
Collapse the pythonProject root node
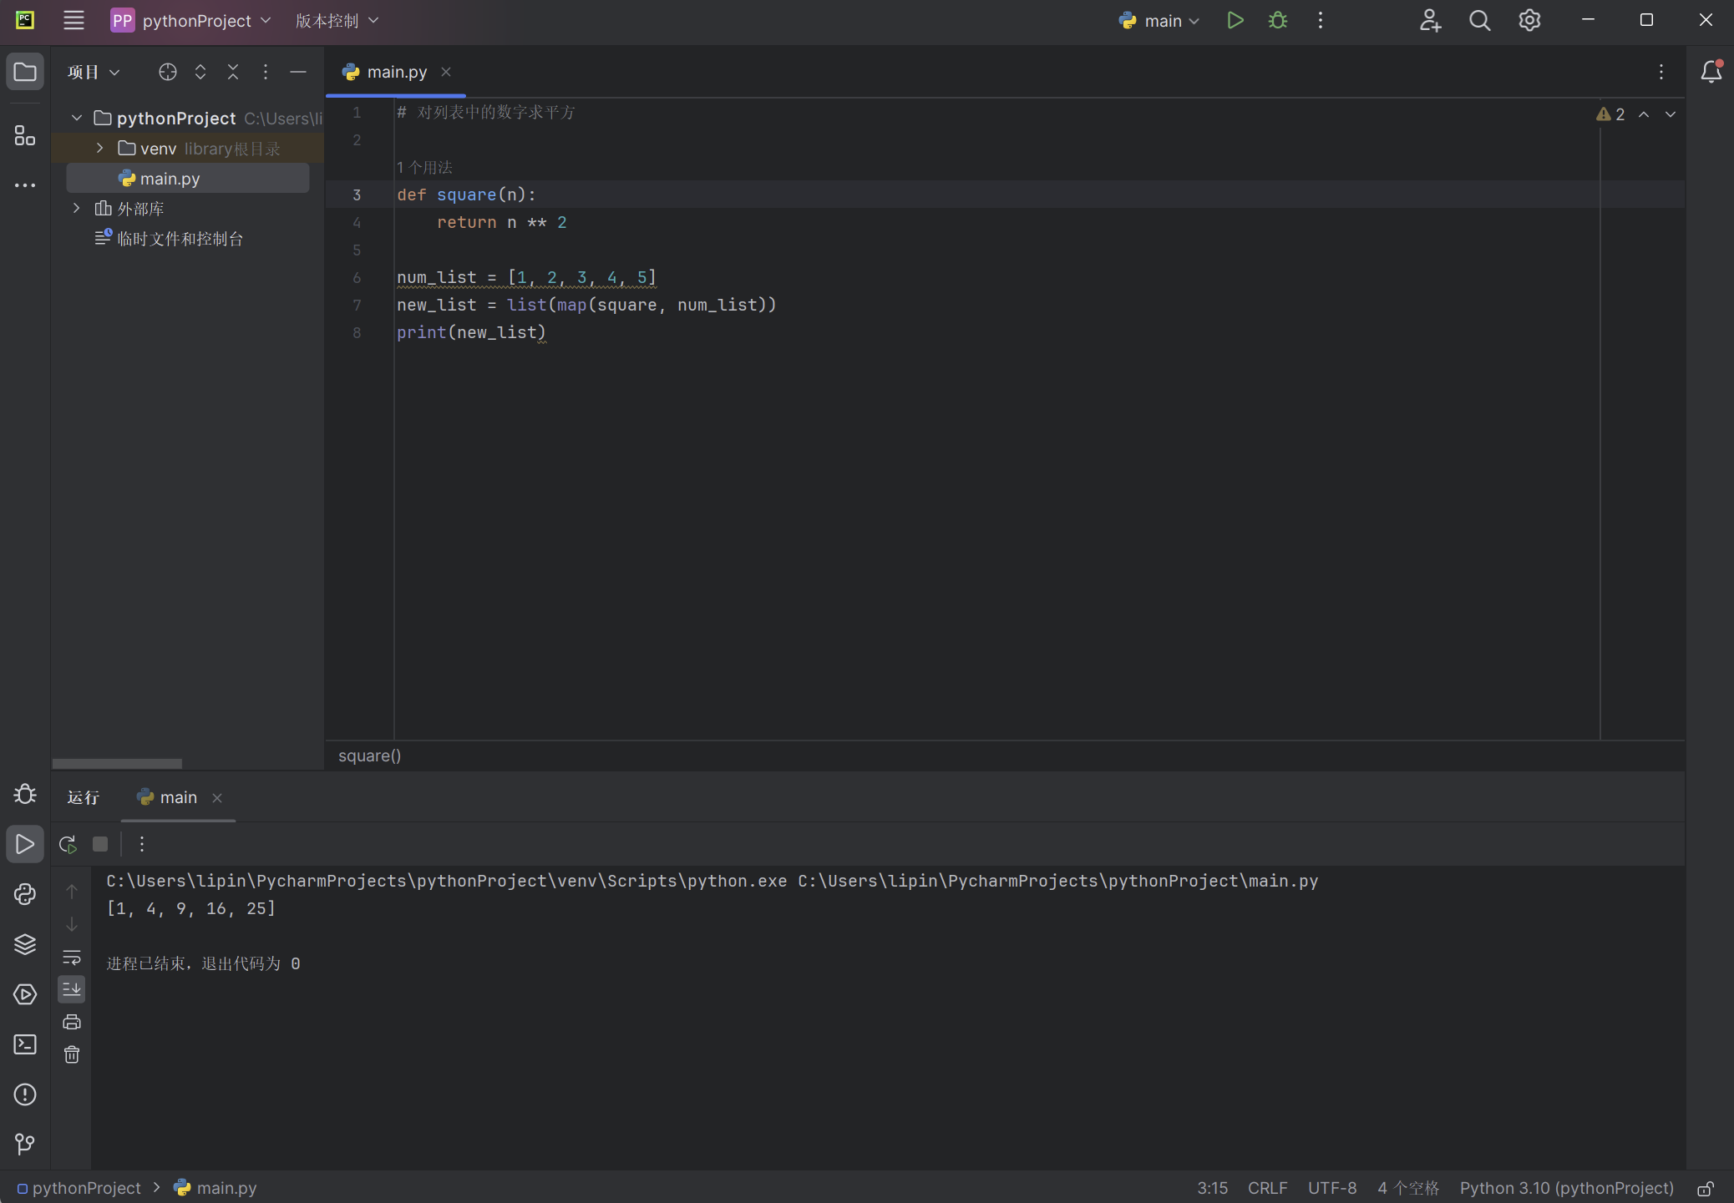[x=77, y=119]
